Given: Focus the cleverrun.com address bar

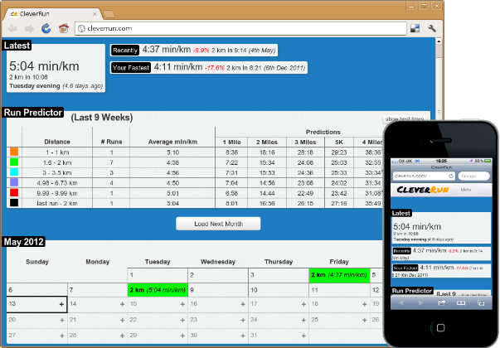Looking at the screenshot, I should point(240,28).
